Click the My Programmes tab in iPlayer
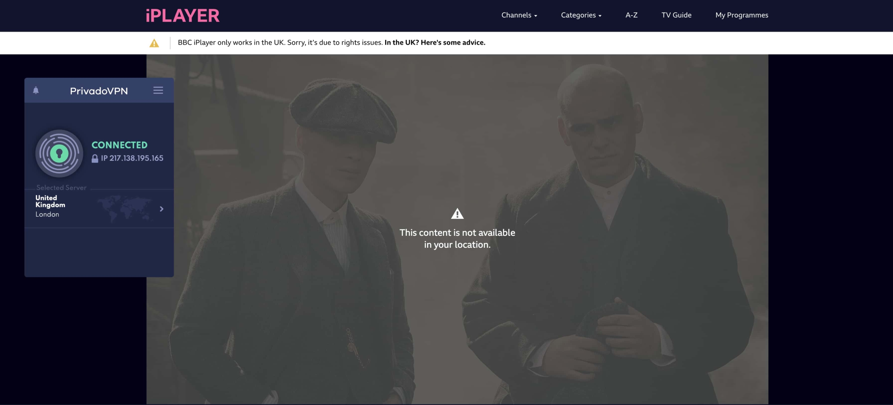 [x=742, y=15]
